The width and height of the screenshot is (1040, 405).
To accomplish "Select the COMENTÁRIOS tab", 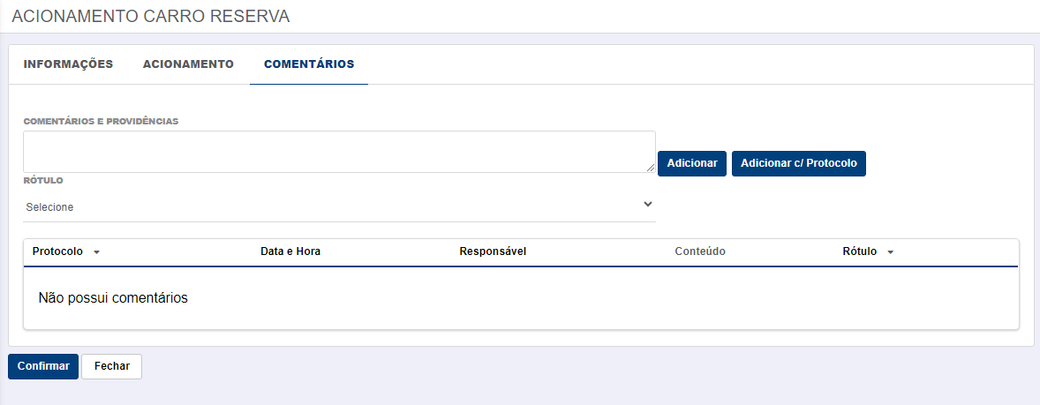I will (x=309, y=64).
